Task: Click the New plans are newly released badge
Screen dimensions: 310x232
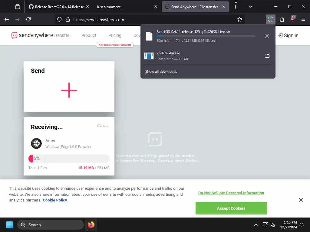Action: pyautogui.click(x=115, y=45)
